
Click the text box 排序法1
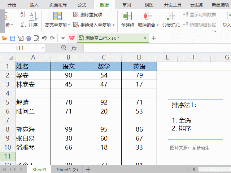pyautogui.click(x=195, y=119)
